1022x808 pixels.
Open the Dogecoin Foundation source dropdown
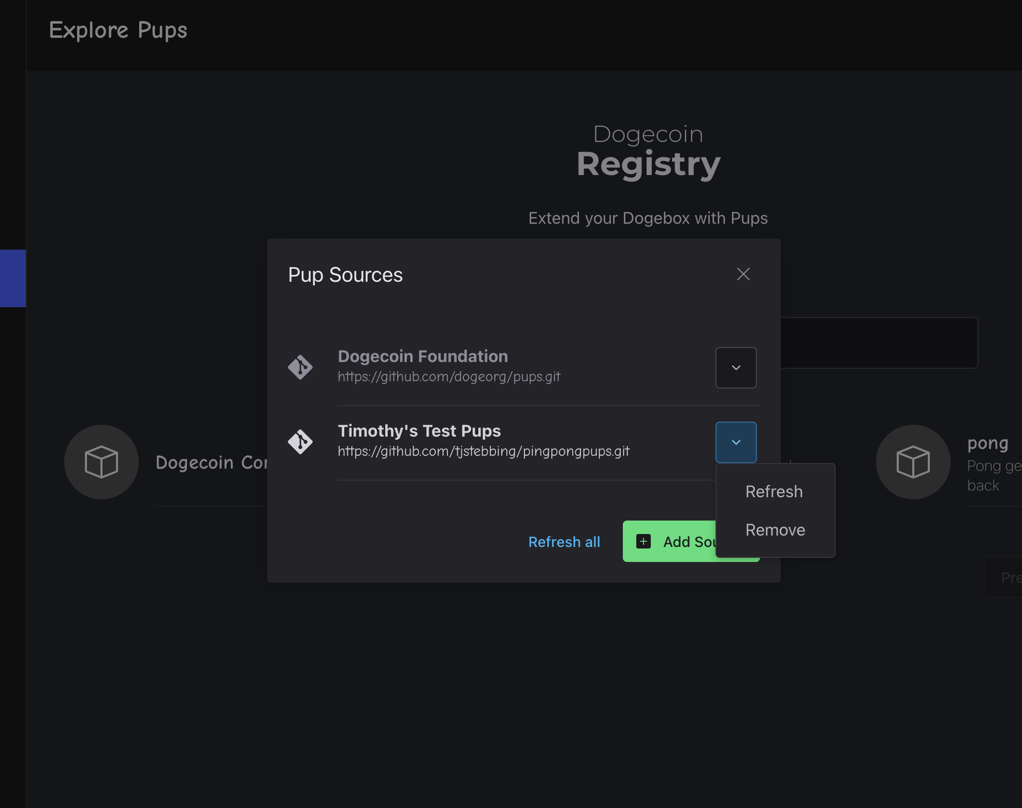point(736,368)
